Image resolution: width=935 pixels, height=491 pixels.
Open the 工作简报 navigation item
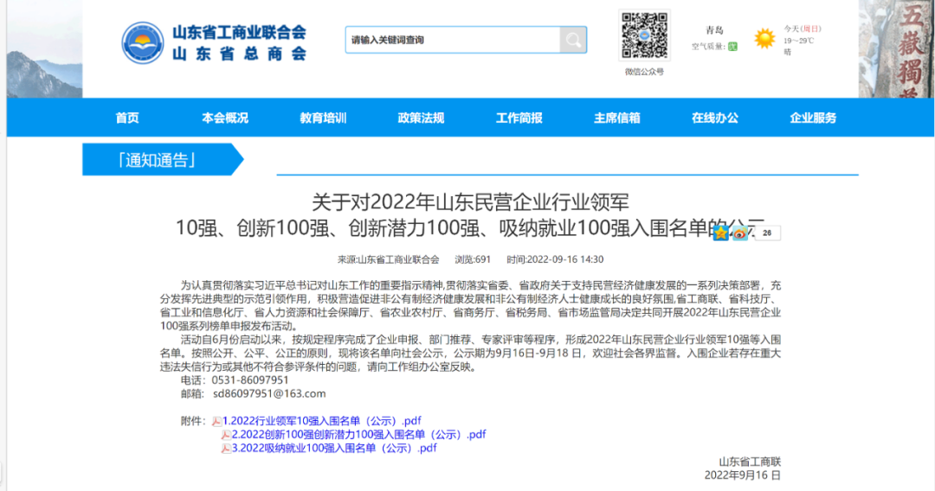[x=519, y=118]
